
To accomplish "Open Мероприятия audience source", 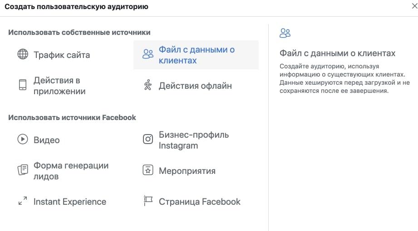I will (187, 171).
